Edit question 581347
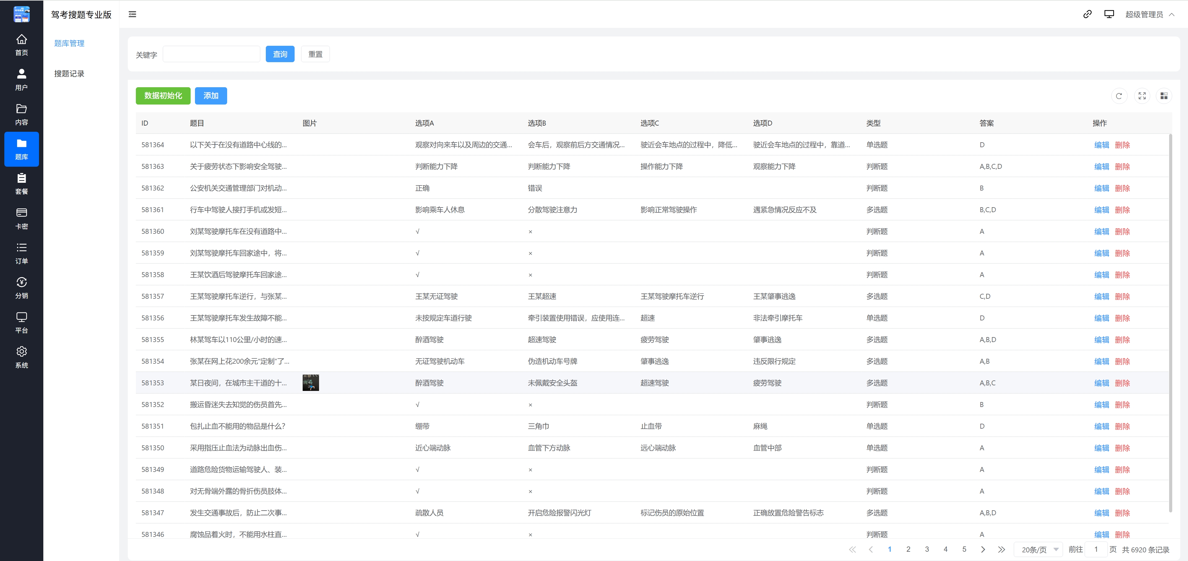Viewport: 1188px width, 561px height. point(1101,513)
